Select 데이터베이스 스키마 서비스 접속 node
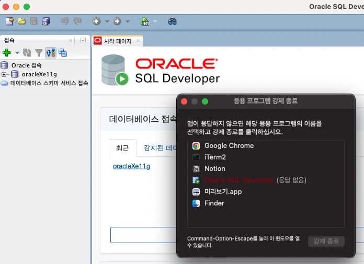 (x=49, y=83)
